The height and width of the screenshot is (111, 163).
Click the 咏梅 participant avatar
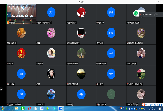(111, 32)
